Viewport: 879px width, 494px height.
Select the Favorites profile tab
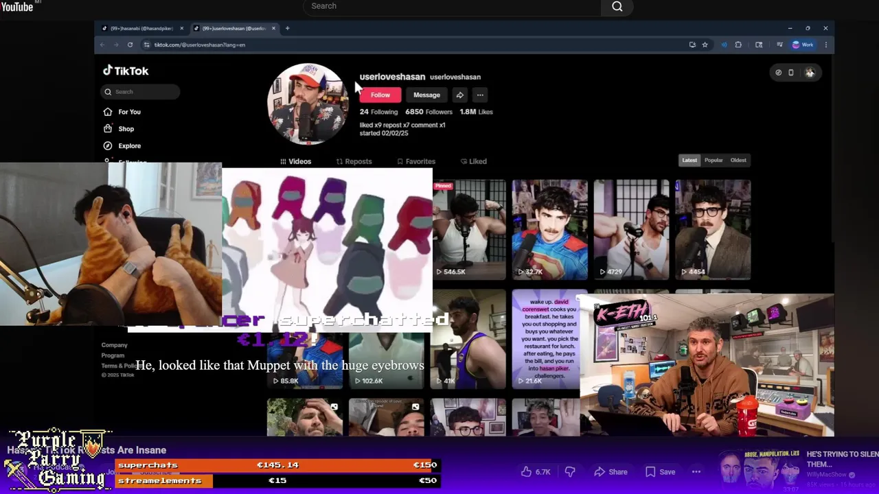click(415, 161)
